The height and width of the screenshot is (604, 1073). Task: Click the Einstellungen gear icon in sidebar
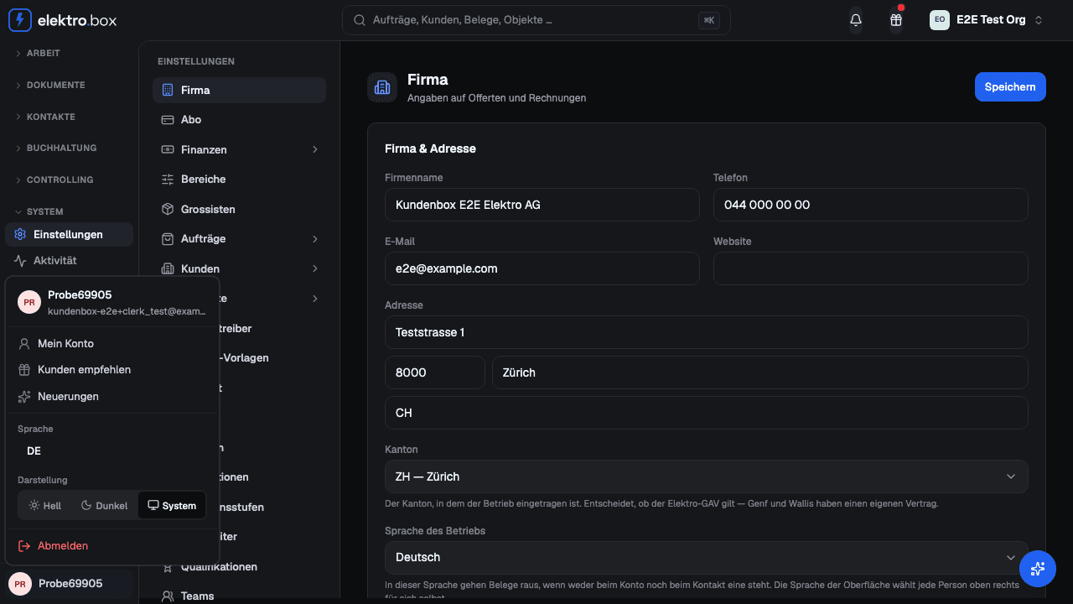coord(20,234)
